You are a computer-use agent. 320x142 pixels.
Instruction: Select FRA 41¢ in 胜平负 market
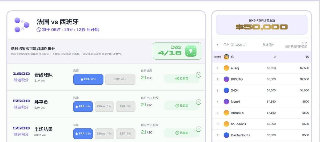click(x=83, y=106)
